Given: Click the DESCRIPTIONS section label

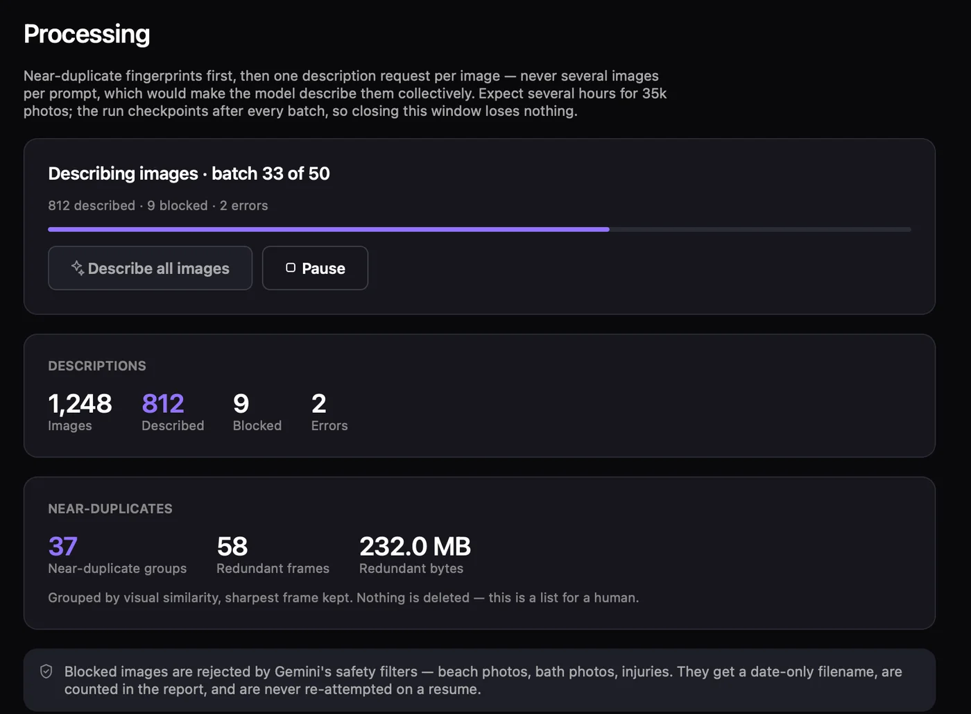Looking at the screenshot, I should point(97,366).
